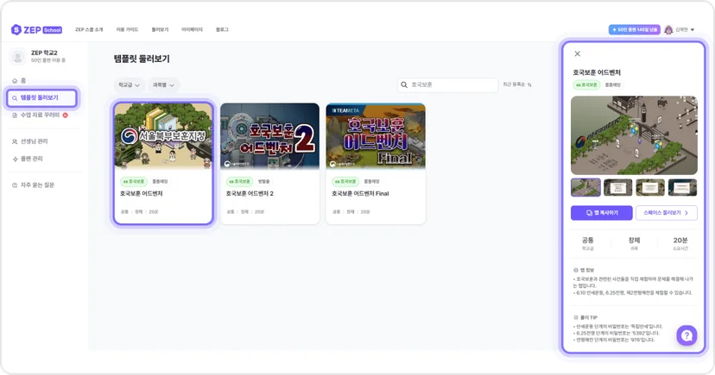Click the 호국보훈 tag on the 어드벤처 2 card

(239, 182)
